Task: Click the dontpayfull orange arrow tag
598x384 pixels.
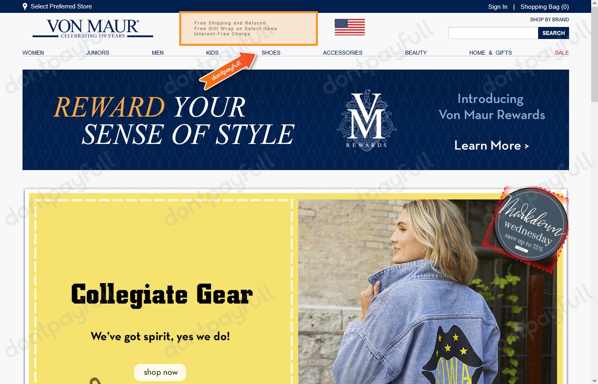Action: 228,71
